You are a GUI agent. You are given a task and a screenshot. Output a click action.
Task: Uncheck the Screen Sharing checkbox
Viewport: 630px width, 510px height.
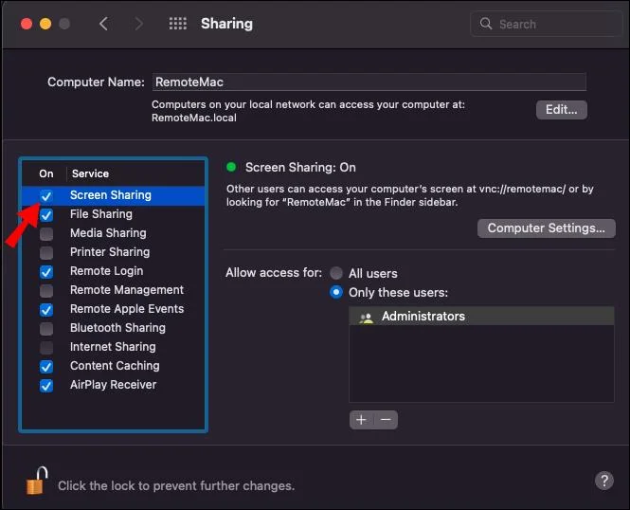coord(46,195)
